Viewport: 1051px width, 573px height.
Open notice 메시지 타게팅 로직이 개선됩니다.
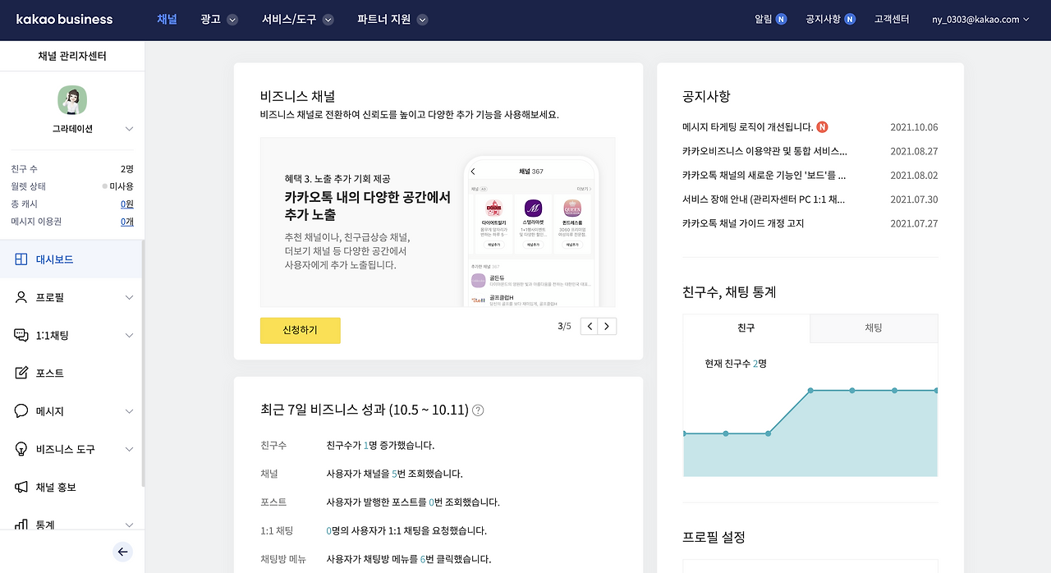click(747, 127)
